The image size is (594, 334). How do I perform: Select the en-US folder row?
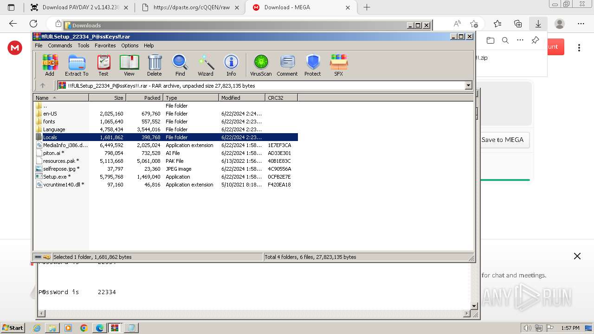coord(166,114)
